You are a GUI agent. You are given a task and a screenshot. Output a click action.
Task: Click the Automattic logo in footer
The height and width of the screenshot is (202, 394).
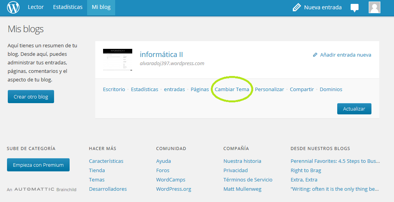point(34,190)
